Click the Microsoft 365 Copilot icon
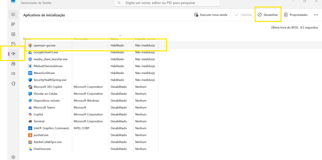The height and width of the screenshot is (160, 322). pyautogui.click(x=30, y=87)
